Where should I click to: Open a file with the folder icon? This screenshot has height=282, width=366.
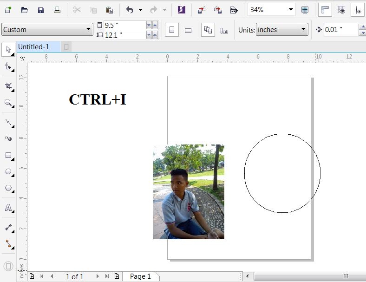click(24, 10)
